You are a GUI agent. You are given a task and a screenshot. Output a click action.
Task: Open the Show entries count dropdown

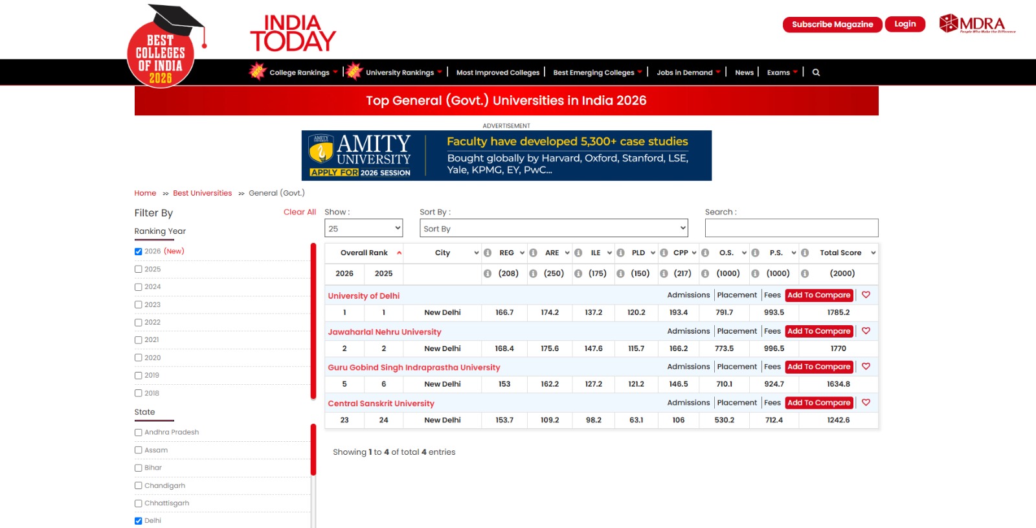tap(363, 228)
